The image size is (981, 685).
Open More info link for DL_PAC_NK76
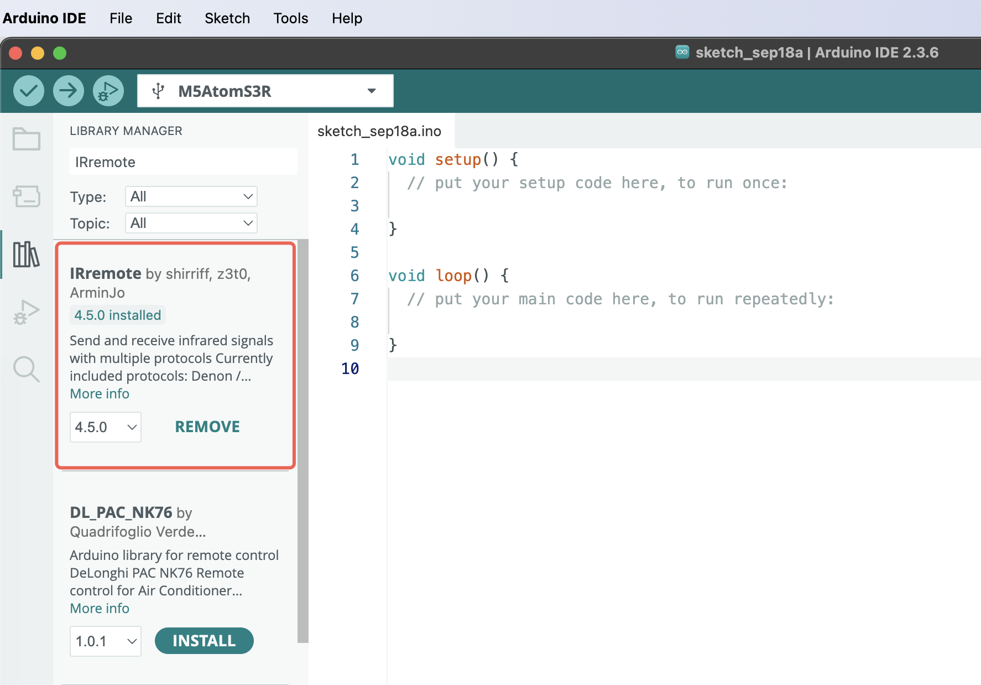click(100, 608)
